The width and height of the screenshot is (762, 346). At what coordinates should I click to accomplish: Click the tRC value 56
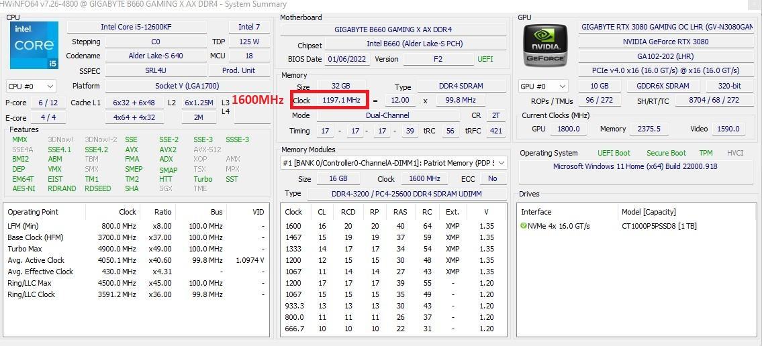(450, 131)
